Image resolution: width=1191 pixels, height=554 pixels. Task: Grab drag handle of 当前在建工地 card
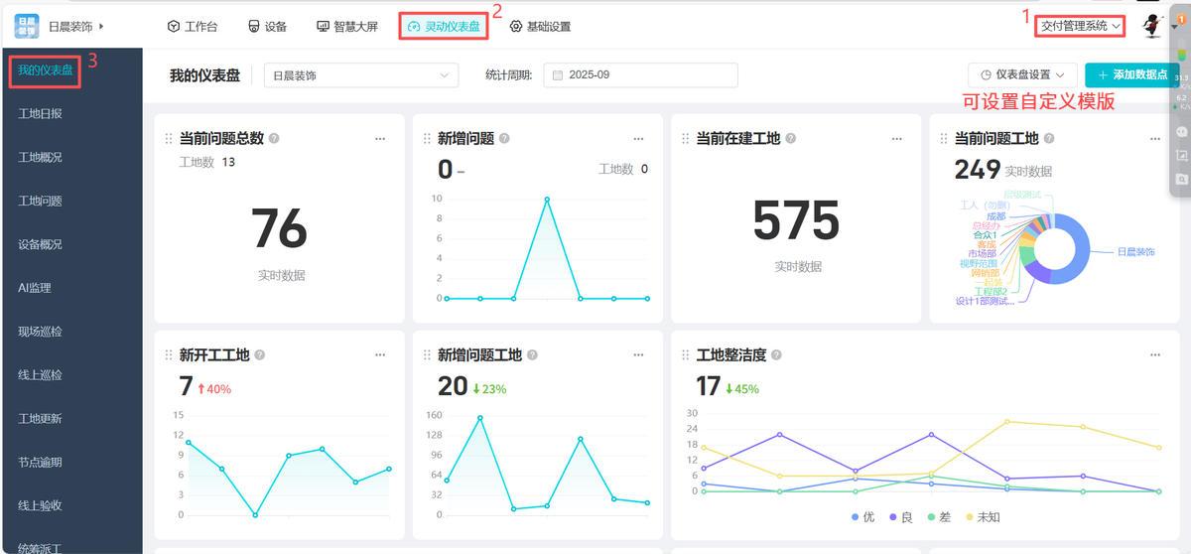coord(686,139)
